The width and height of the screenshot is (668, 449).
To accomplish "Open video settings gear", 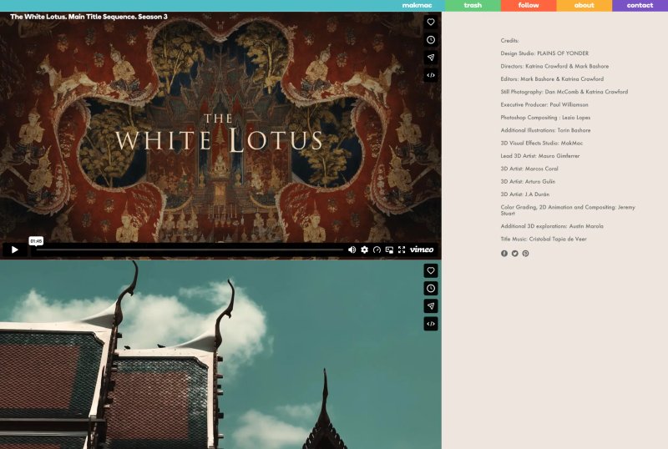I will pos(364,250).
